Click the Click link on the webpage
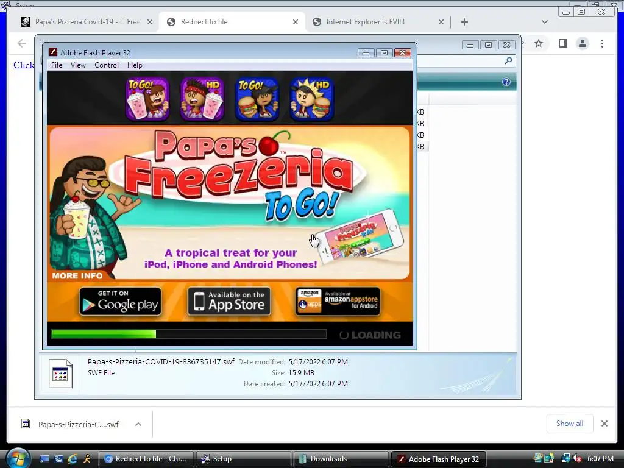The image size is (624, 468). [x=24, y=65]
